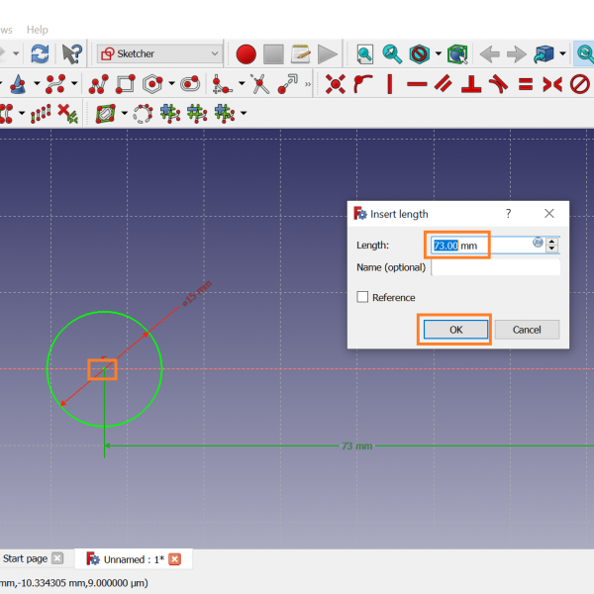Viewport: 594px width, 594px height.
Task: Click the Name (optional) text field
Action: tap(495, 267)
